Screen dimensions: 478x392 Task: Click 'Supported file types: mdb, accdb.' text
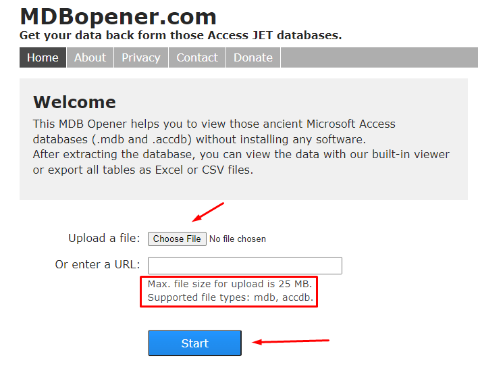click(230, 297)
